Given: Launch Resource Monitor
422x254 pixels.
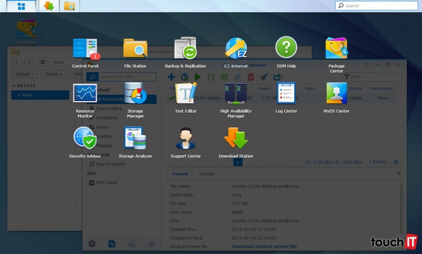Looking at the screenshot, I should pyautogui.click(x=84, y=94).
